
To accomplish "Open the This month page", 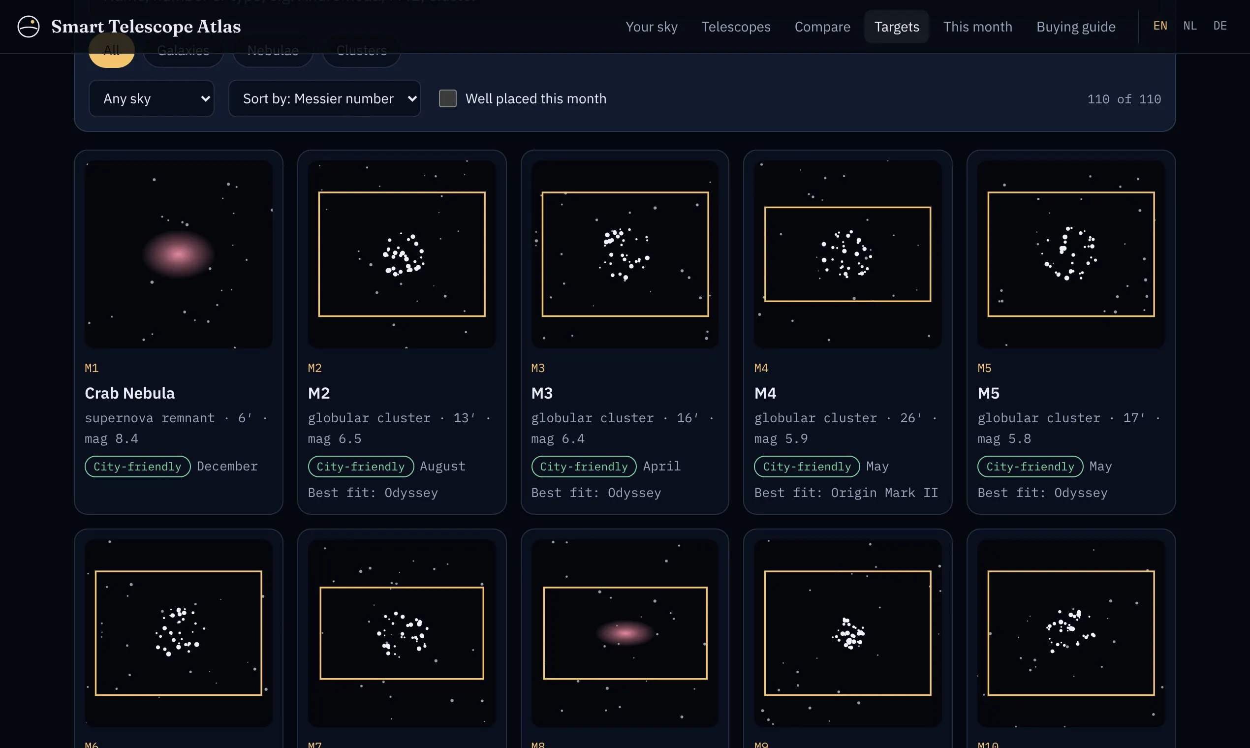I will (x=977, y=27).
